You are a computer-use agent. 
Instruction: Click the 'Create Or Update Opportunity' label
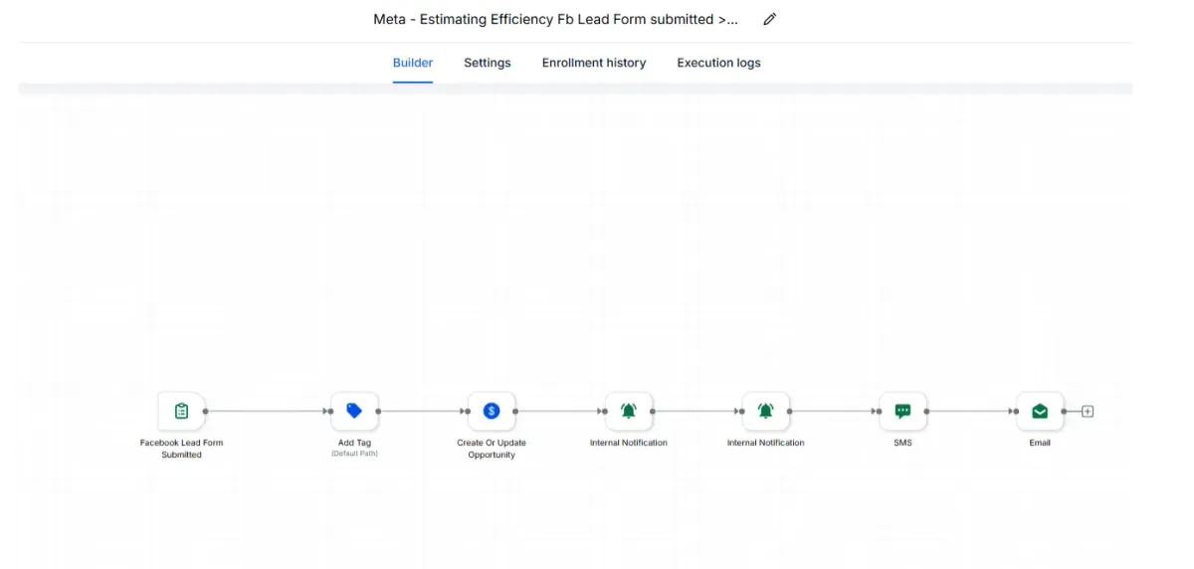coord(492,449)
